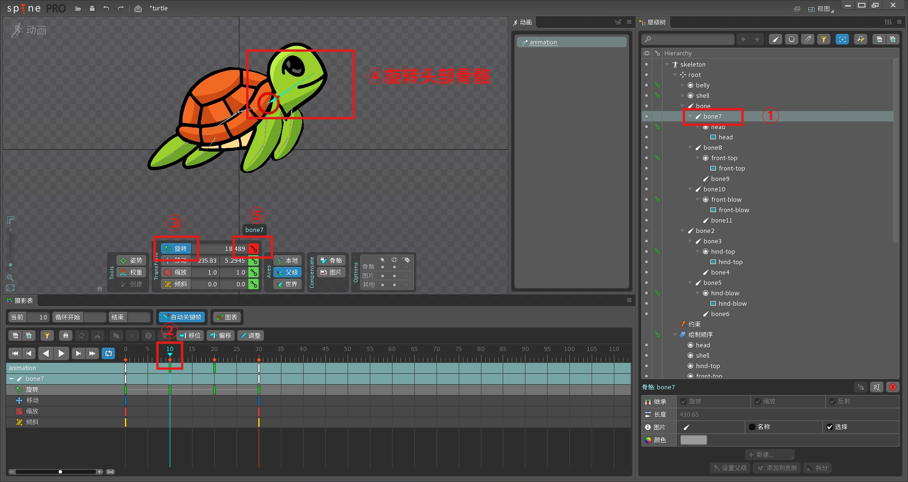Toggle loop playback button

pos(109,353)
